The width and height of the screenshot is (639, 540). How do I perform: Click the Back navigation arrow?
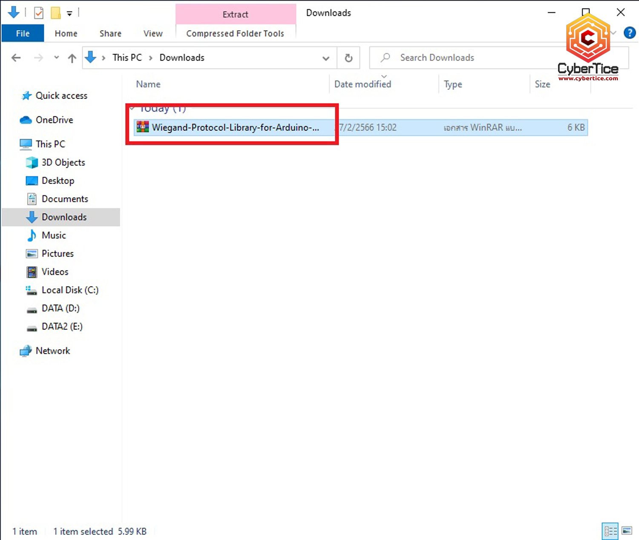pos(16,58)
